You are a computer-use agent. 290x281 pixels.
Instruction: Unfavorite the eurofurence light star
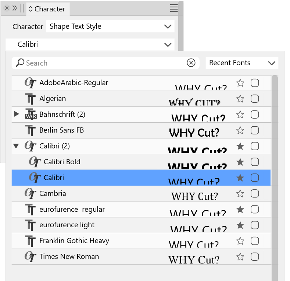pyautogui.click(x=240, y=225)
